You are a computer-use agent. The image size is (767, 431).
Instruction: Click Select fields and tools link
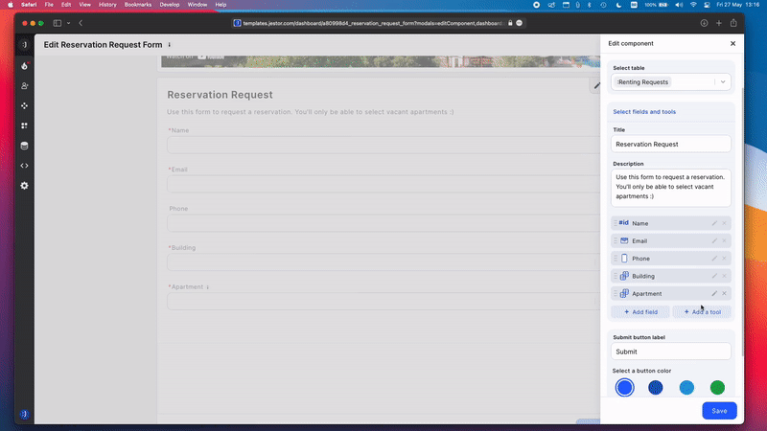(644, 112)
